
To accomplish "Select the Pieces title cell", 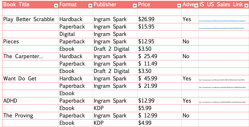I will point(30,42).
